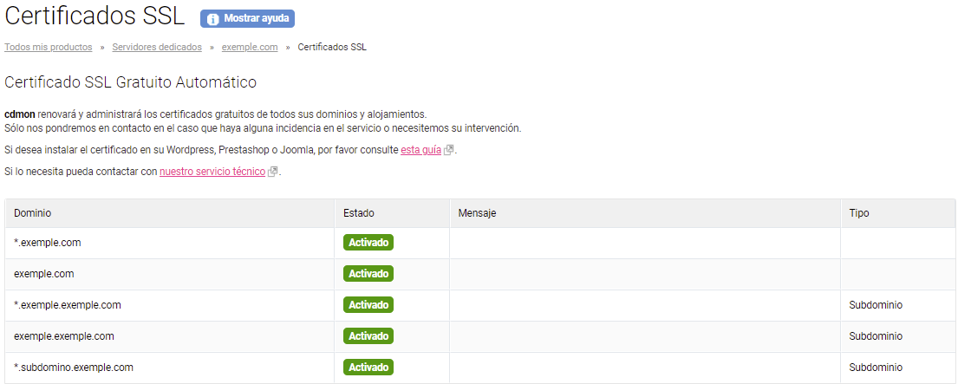Screen dimensions: 958x384
Task: Open nuestro servicio técnico link
Action: click(212, 172)
